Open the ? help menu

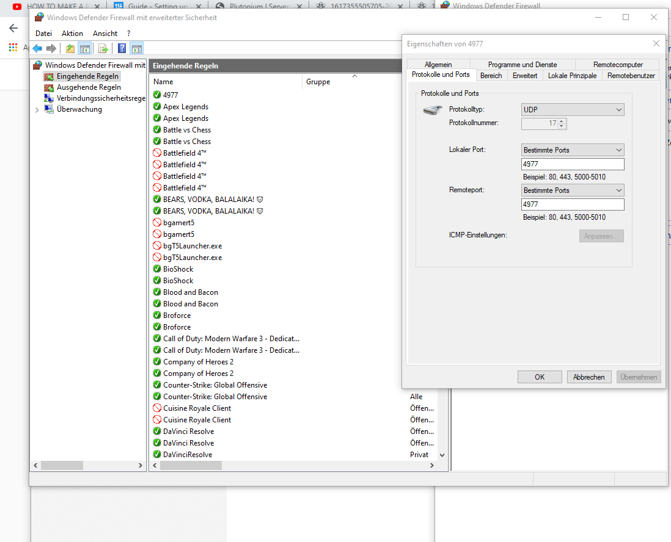128,34
